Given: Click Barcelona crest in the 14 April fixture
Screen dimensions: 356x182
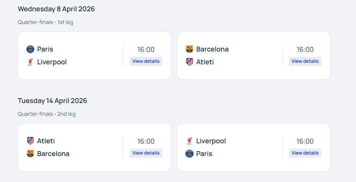Looking at the screenshot, I should (30, 154).
